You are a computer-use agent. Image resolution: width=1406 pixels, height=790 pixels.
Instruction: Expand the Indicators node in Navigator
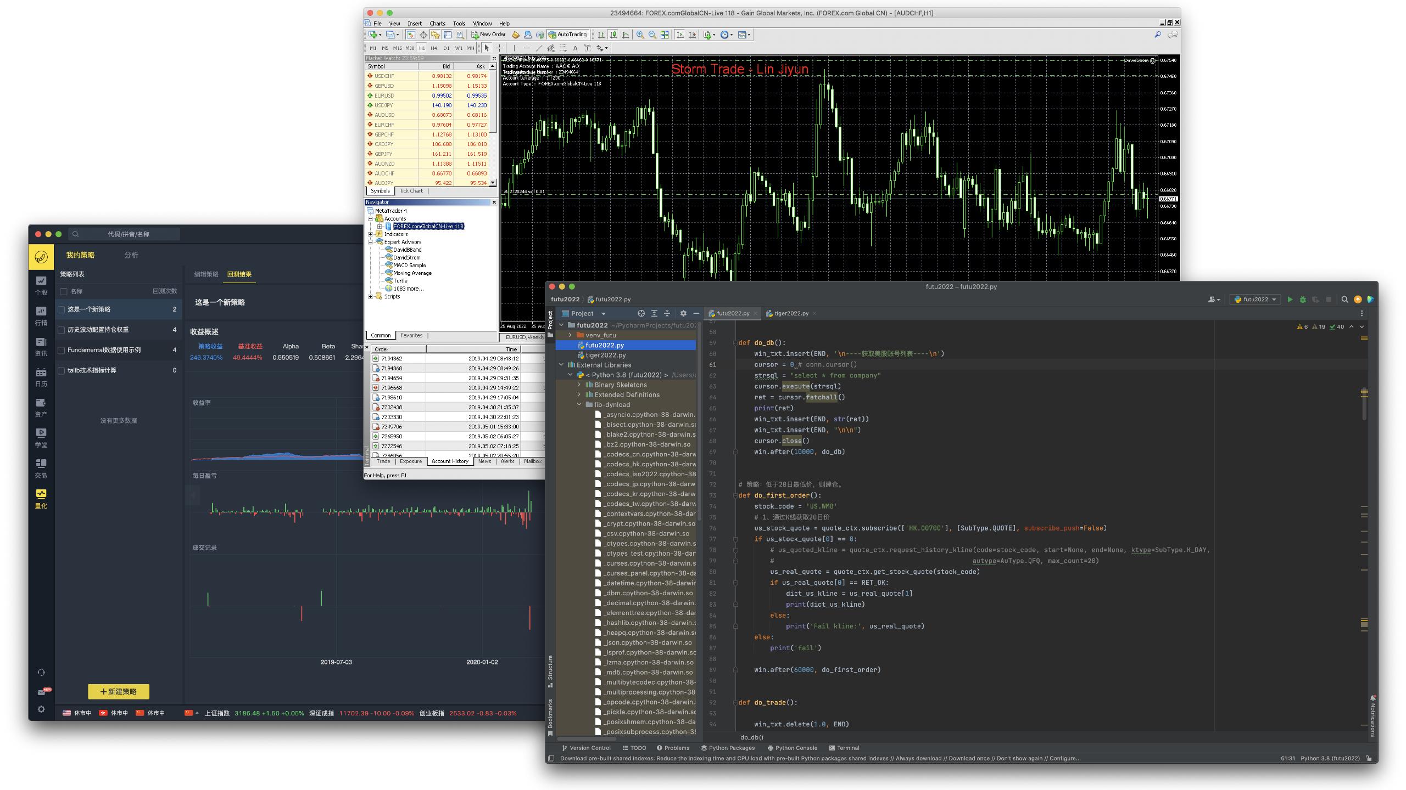(371, 234)
